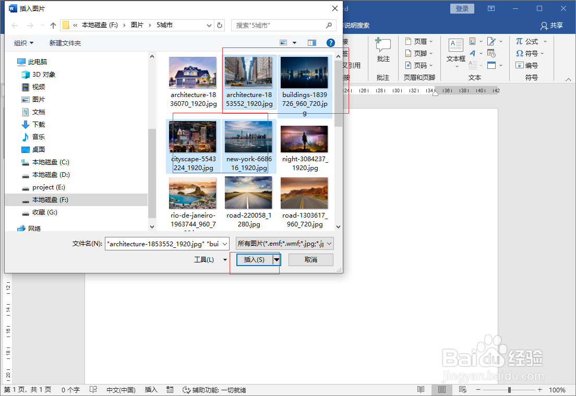Click the forward navigation arrow in dialog
Image resolution: width=576 pixels, height=396 pixels.
pos(30,26)
